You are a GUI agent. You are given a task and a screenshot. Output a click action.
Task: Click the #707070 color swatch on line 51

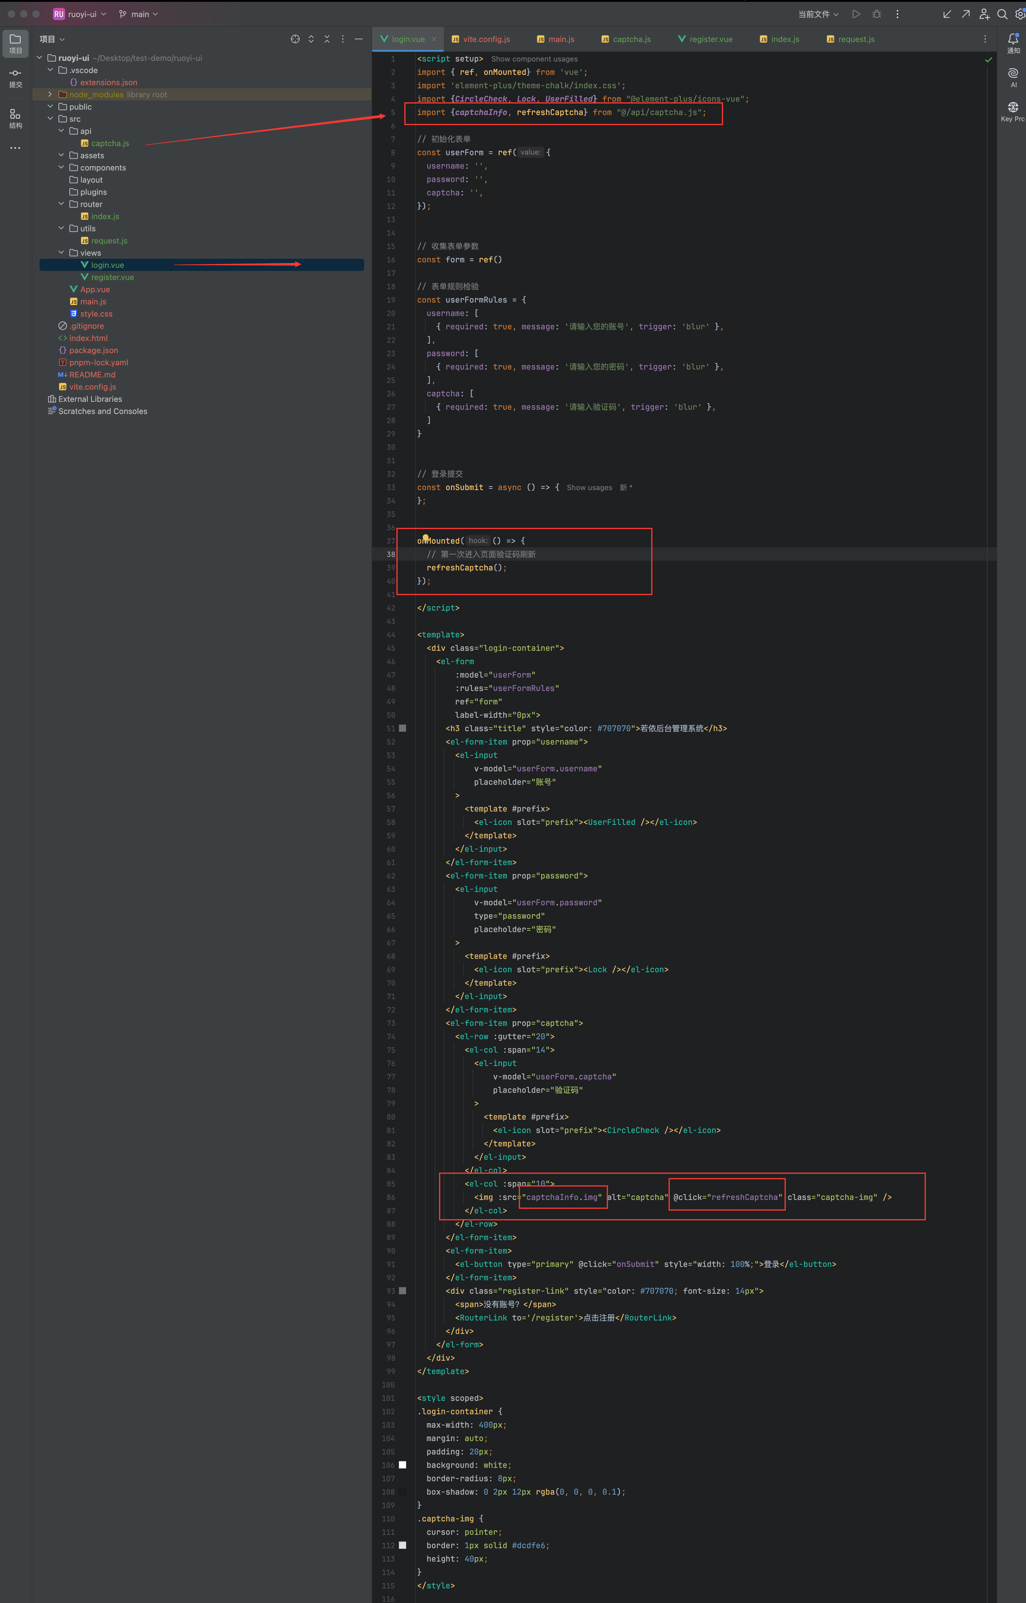coord(402,728)
